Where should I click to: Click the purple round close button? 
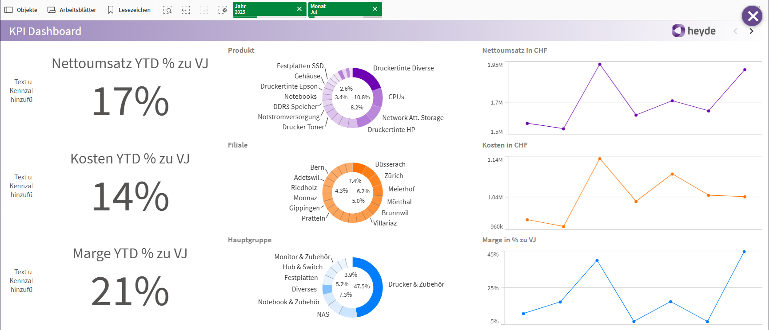click(x=752, y=16)
